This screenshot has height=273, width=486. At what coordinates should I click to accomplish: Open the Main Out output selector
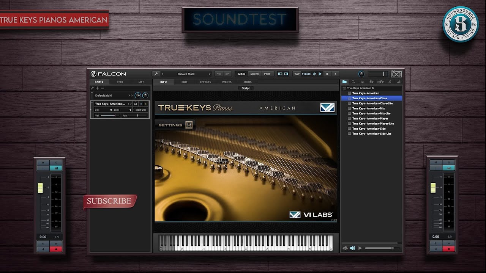click(140, 110)
